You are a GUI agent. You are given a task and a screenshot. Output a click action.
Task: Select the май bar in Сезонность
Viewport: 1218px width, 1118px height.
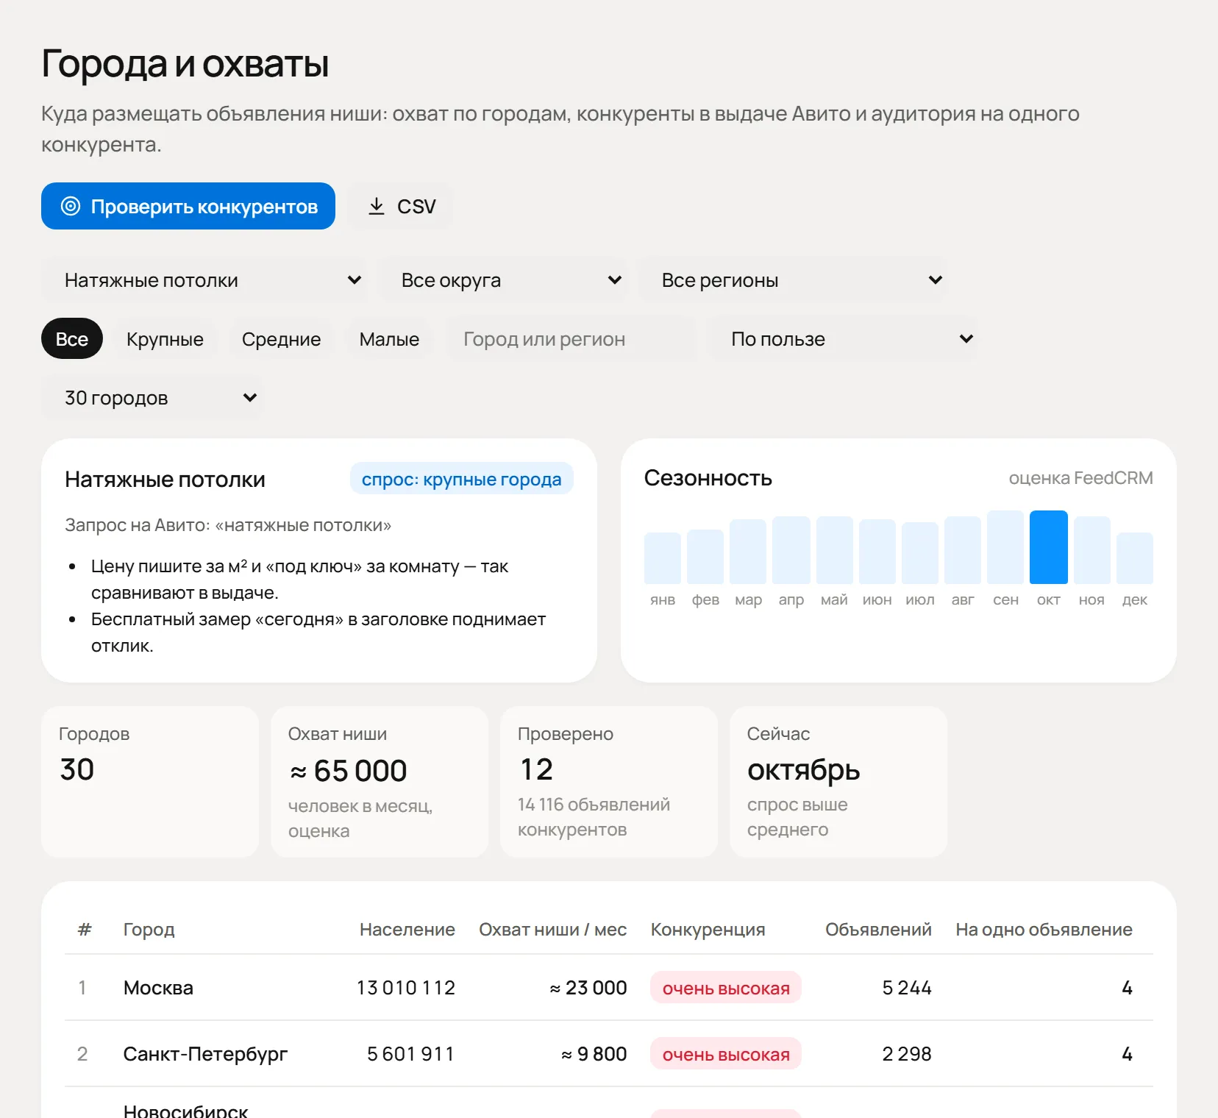[x=835, y=550]
